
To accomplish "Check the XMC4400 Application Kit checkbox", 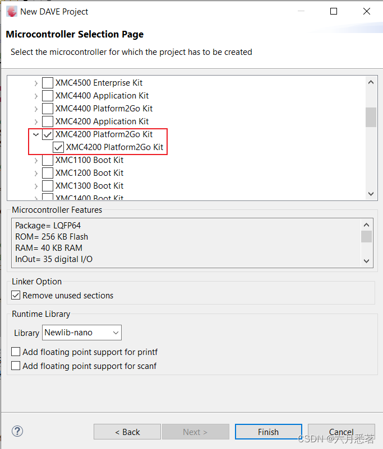I will coord(47,96).
